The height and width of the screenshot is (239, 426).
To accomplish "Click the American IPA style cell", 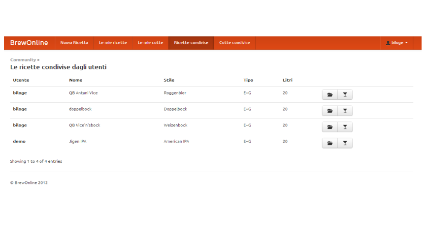I will (x=176, y=141).
